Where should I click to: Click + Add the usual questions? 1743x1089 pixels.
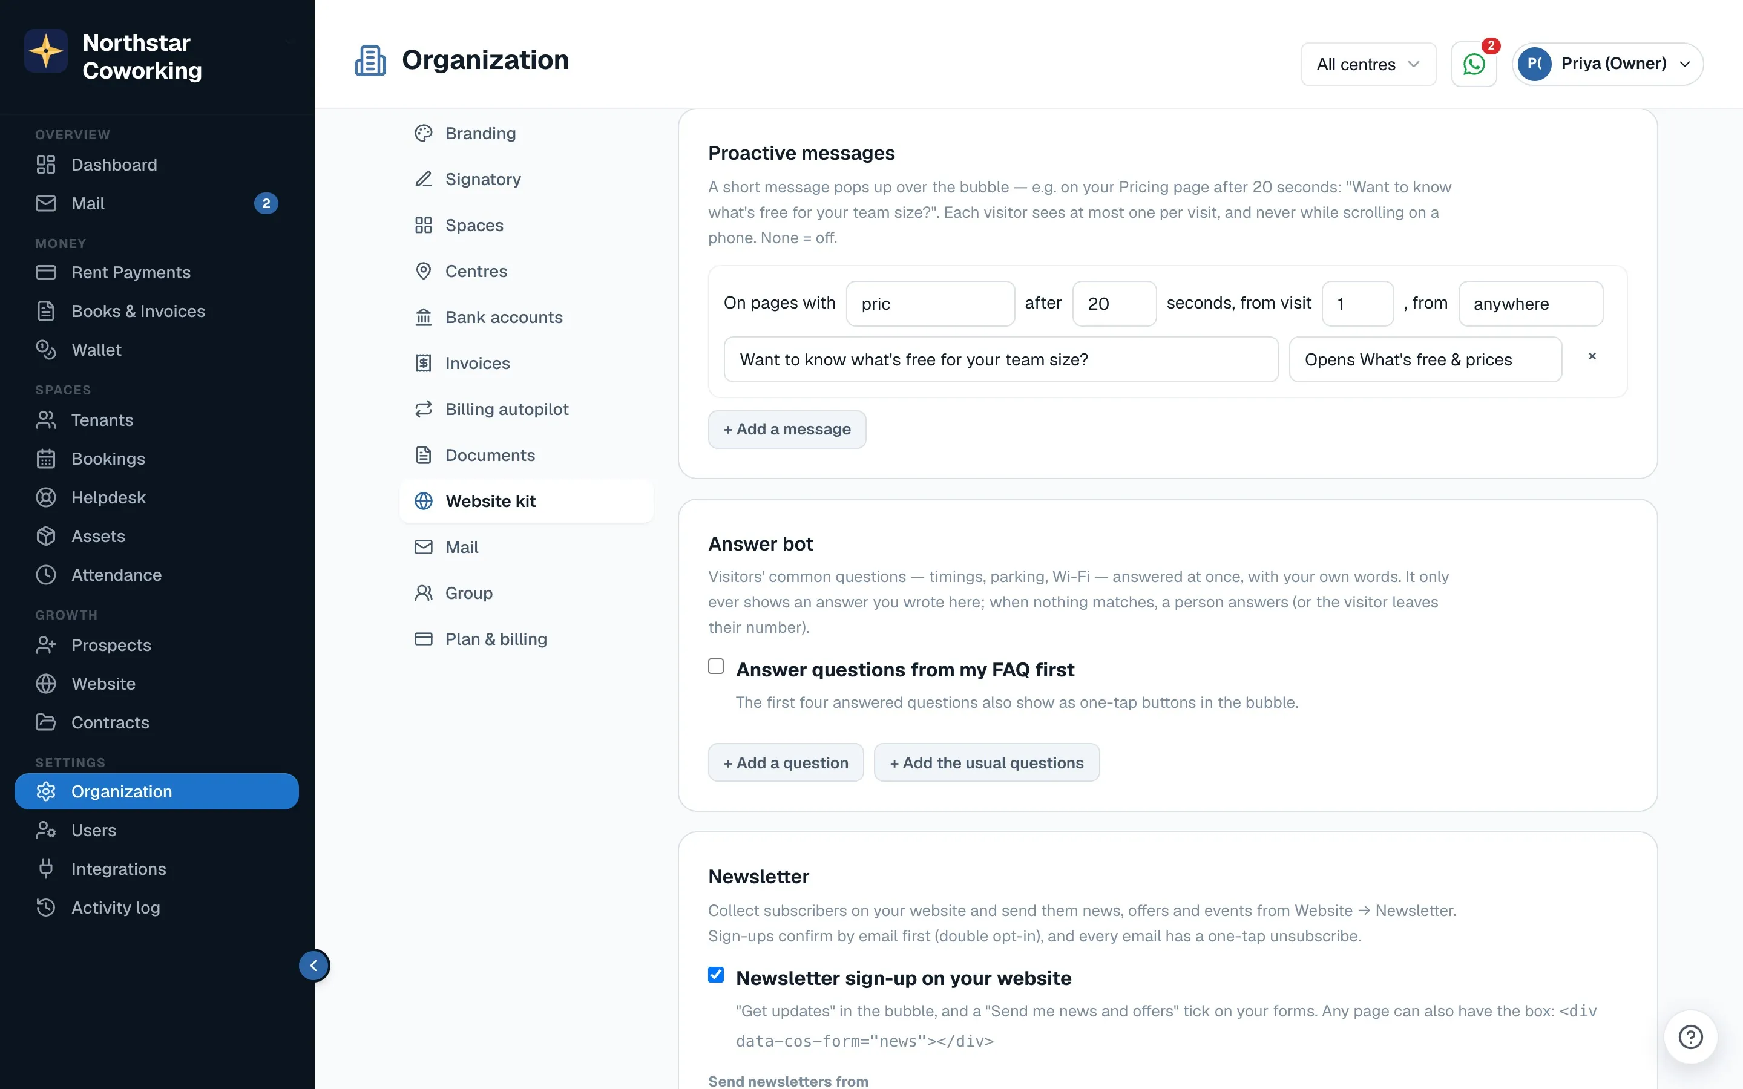point(986,763)
